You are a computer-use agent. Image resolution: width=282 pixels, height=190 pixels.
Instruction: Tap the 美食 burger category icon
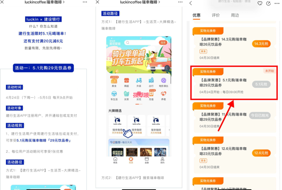(x=114, y=81)
